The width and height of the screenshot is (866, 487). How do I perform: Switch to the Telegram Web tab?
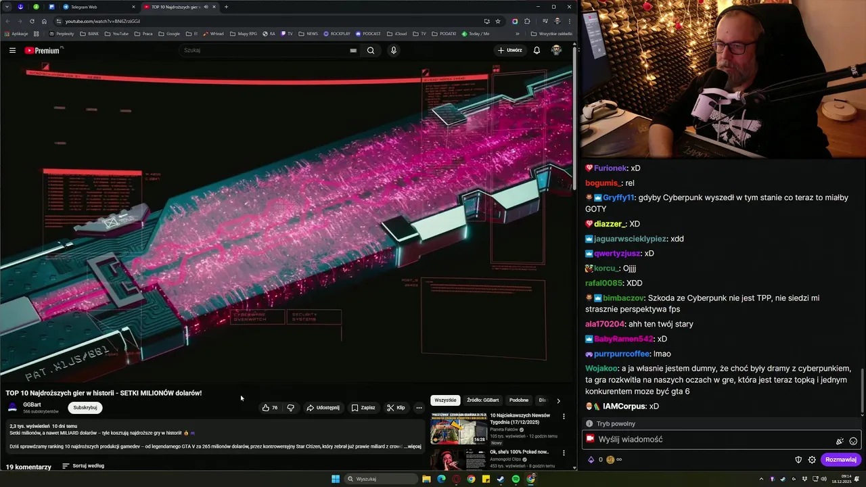pyautogui.click(x=98, y=7)
